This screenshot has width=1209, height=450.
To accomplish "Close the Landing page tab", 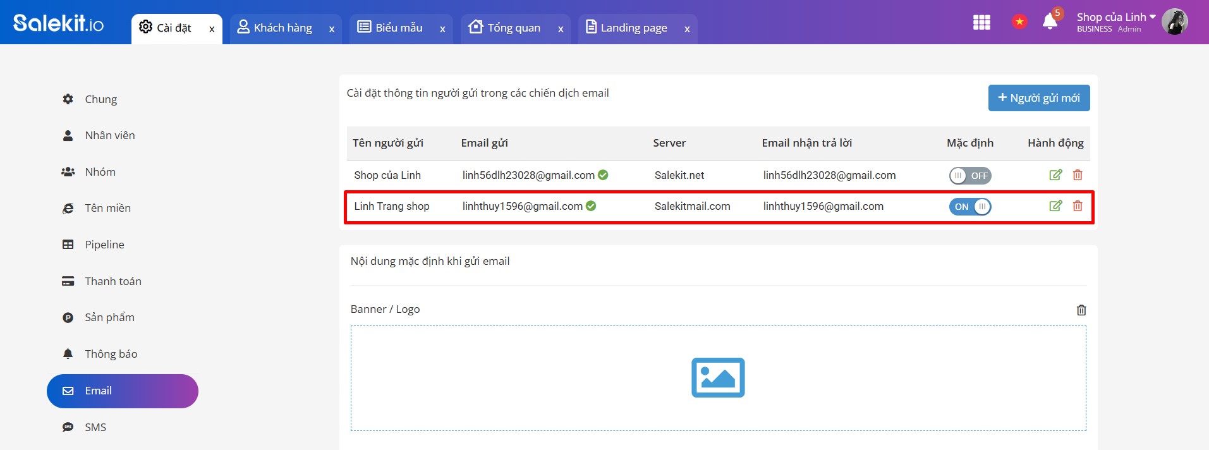I will click(687, 29).
